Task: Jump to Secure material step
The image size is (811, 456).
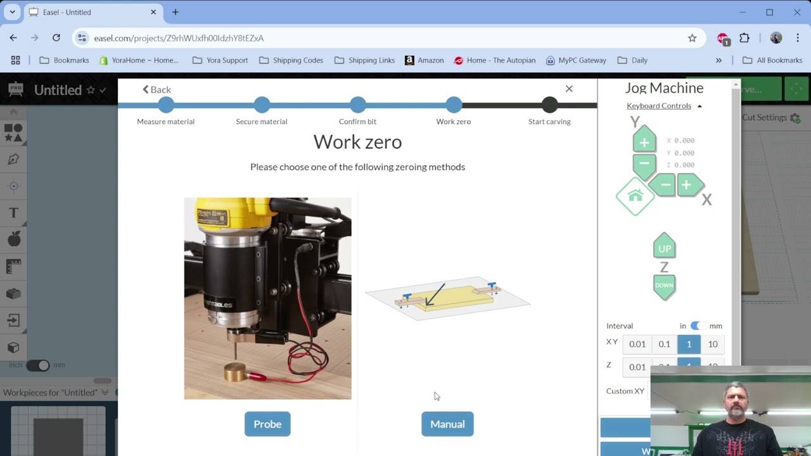Action: point(262,105)
